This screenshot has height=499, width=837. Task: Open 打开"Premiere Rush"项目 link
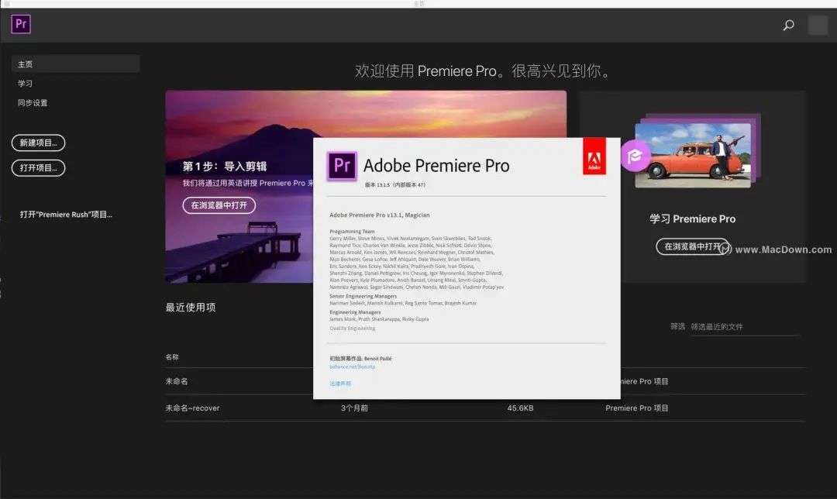pyautogui.click(x=66, y=215)
